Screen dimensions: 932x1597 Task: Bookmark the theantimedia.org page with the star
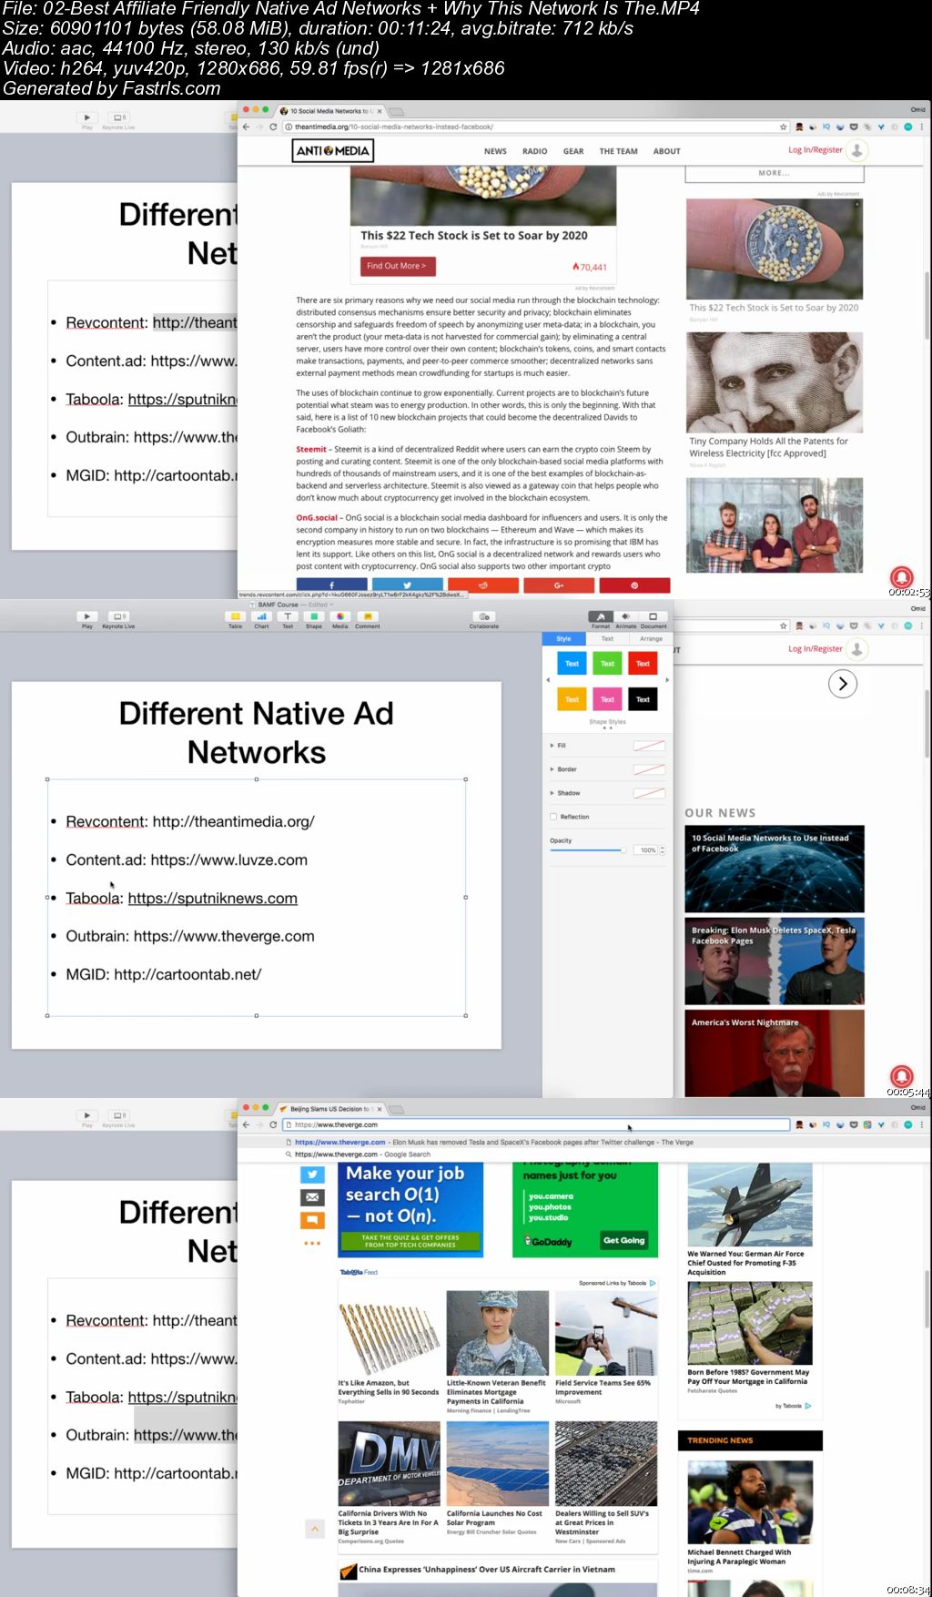783,127
